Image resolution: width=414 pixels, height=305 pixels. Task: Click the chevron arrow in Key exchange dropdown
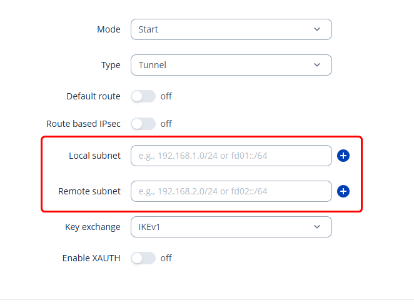316,227
